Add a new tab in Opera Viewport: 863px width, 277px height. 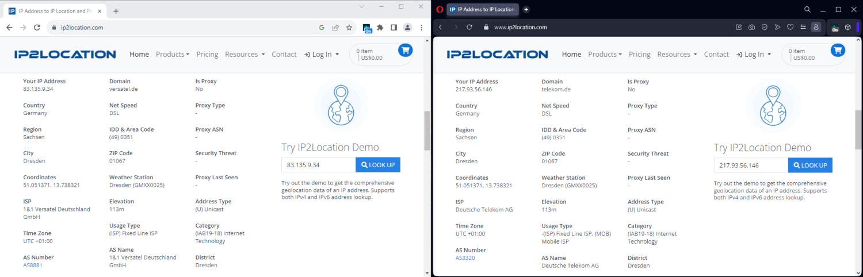pyautogui.click(x=526, y=9)
